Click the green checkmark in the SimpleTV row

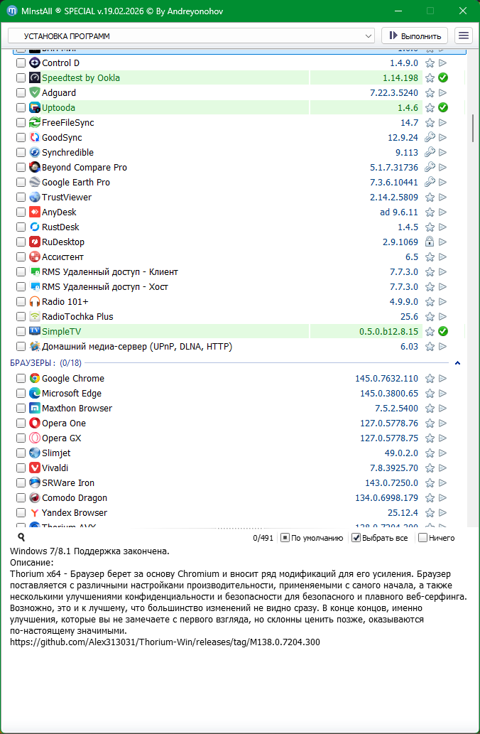pos(442,332)
